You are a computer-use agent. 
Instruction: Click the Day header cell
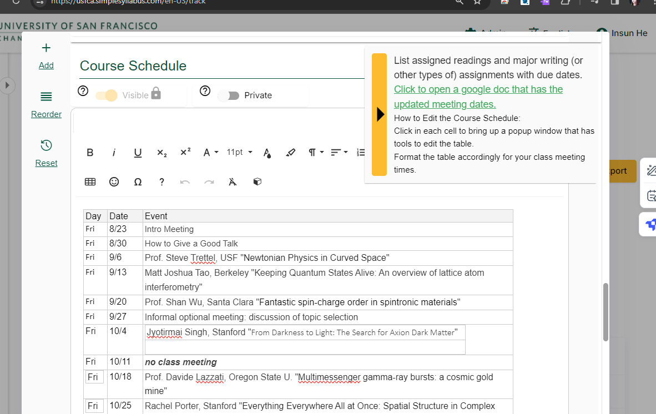point(95,216)
